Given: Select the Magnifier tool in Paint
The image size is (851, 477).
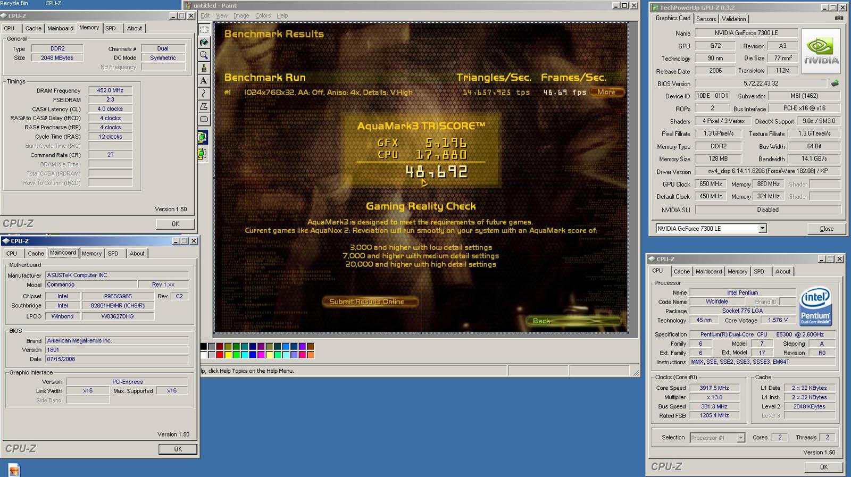Looking at the screenshot, I should point(204,55).
